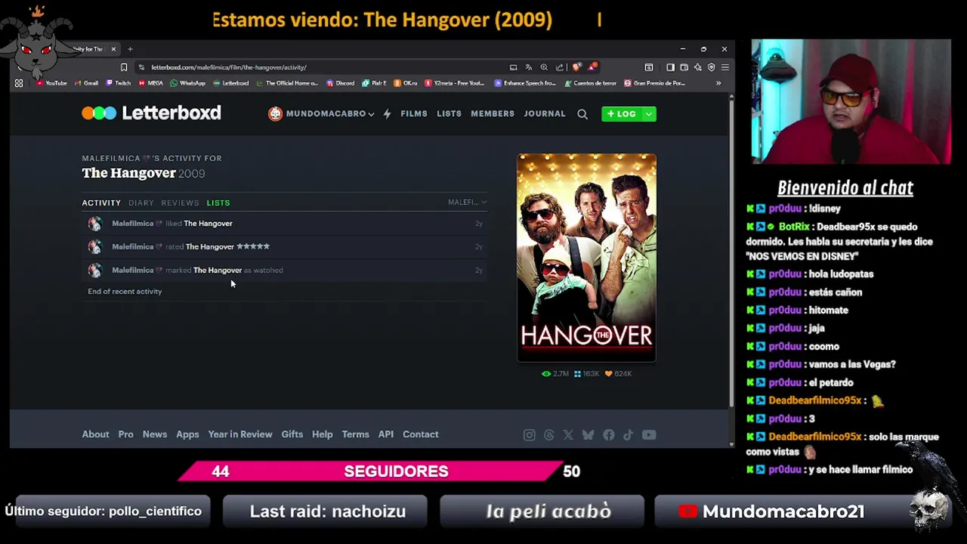Open the X (Twitter) footer icon

point(568,434)
